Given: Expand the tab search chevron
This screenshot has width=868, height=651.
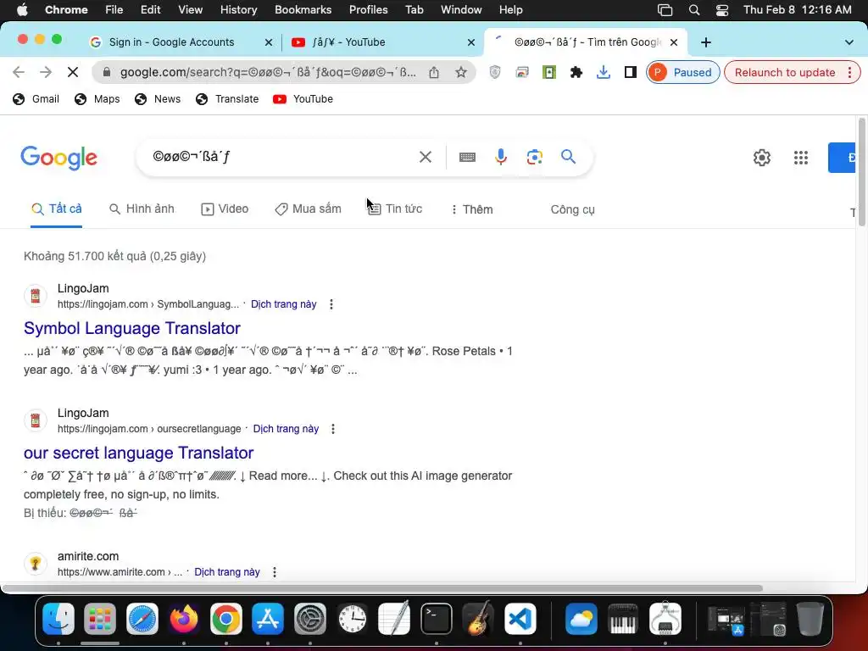Looking at the screenshot, I should (x=849, y=42).
